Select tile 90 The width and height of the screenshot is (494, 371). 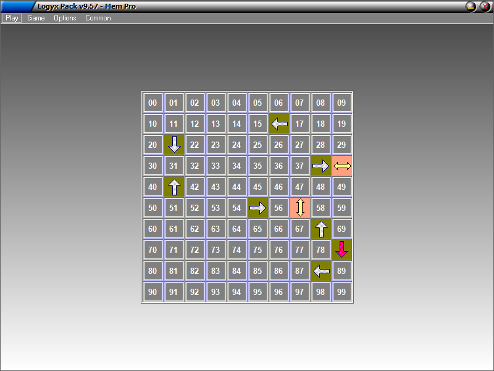pos(153,292)
